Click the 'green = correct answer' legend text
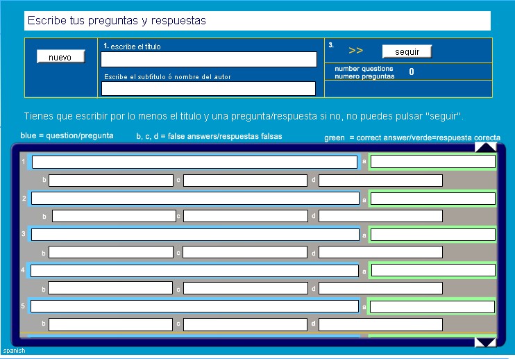515x359 pixels. [412, 137]
